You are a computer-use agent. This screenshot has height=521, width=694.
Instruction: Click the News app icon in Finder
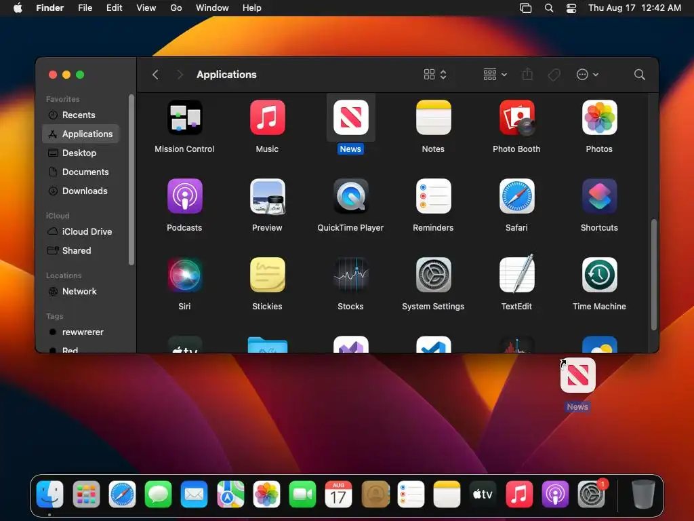tap(350, 117)
